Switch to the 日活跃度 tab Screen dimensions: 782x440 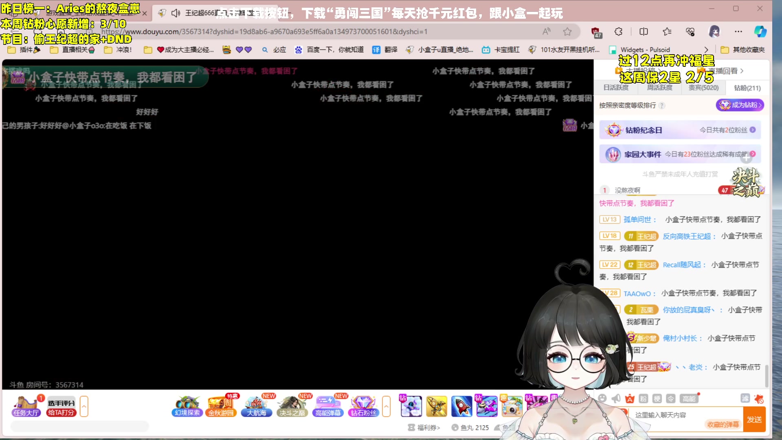tap(615, 88)
